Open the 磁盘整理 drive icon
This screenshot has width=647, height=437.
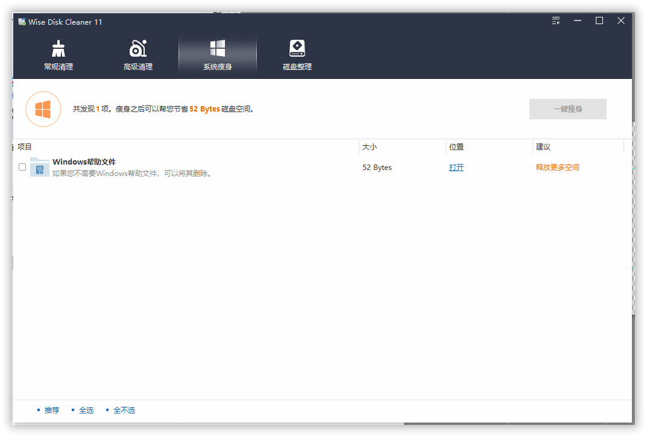297,48
